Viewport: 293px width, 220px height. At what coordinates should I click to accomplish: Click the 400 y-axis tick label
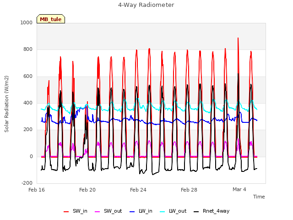pos(28,103)
